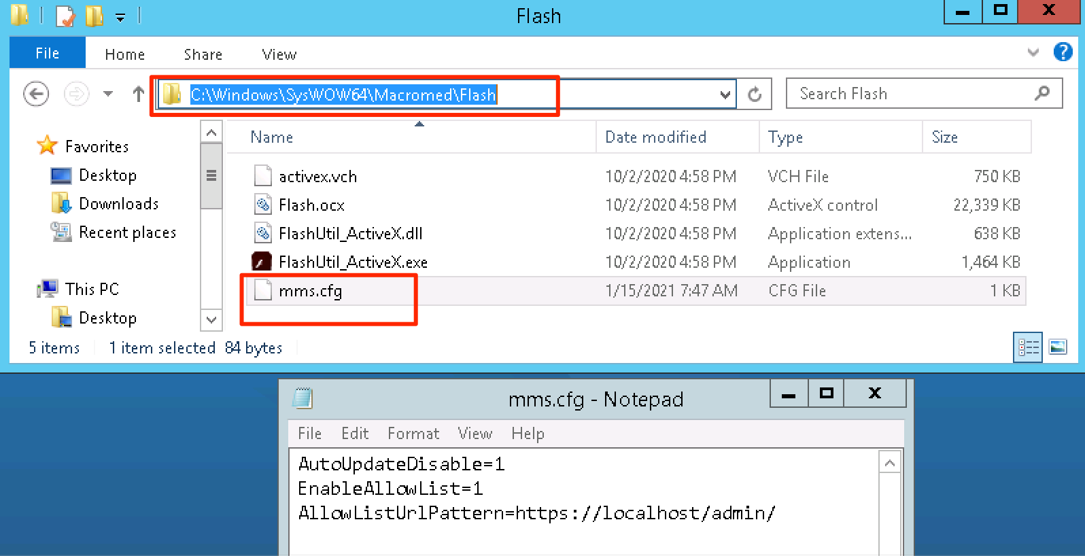Viewport: 1085px width, 556px height.
Task: Expand the address bar history dropdown
Action: point(725,94)
